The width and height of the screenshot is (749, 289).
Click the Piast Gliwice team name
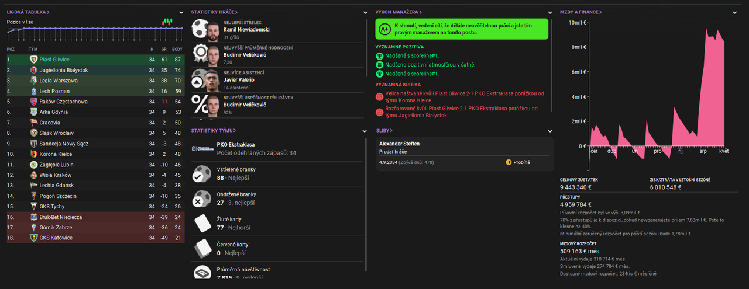[x=54, y=60]
